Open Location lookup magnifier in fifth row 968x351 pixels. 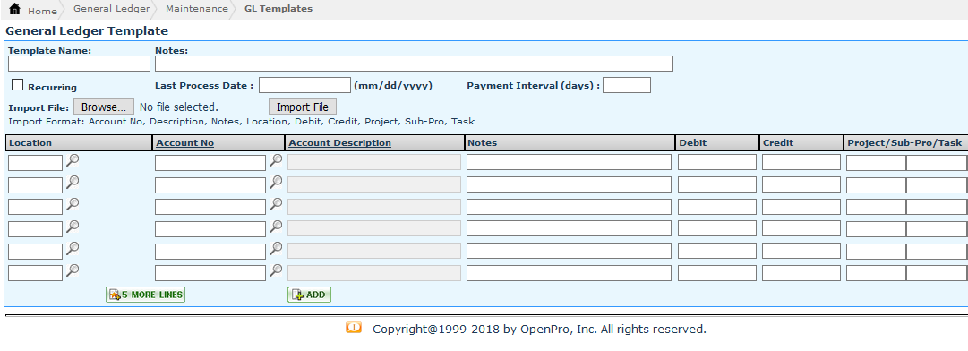coord(73,249)
